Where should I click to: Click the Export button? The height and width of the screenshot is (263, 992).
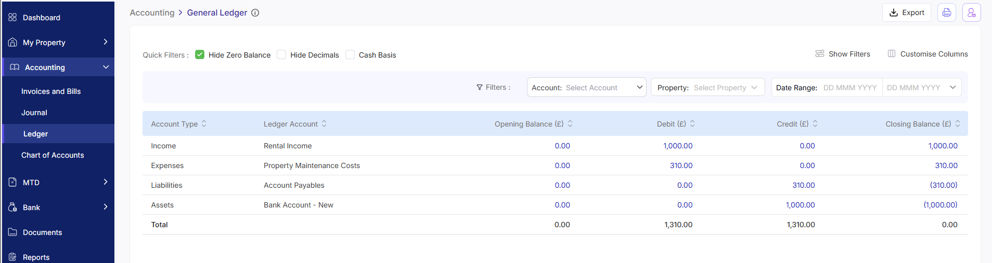[x=907, y=12]
